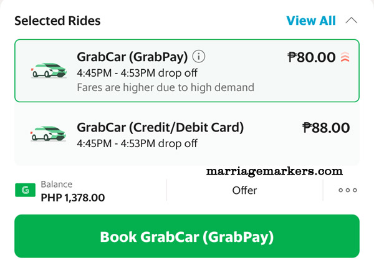Viewport: 374px width, 265px height.
Task: Open the three-dots more options
Action: coord(347,190)
